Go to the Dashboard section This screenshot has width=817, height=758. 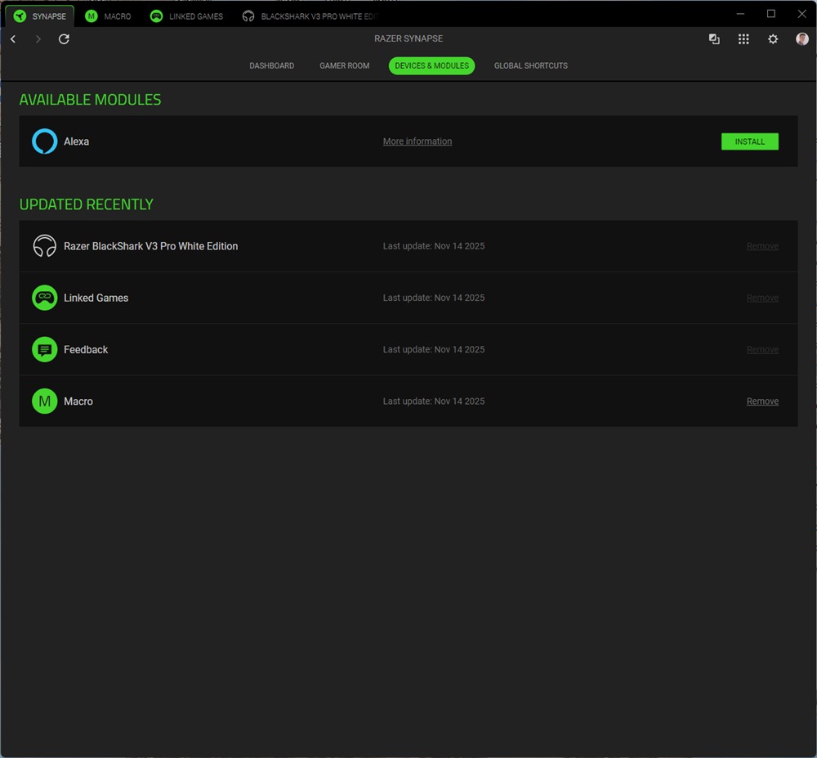tap(271, 65)
